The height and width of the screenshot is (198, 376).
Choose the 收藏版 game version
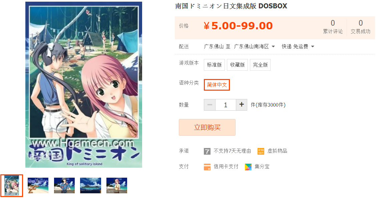coord(237,65)
